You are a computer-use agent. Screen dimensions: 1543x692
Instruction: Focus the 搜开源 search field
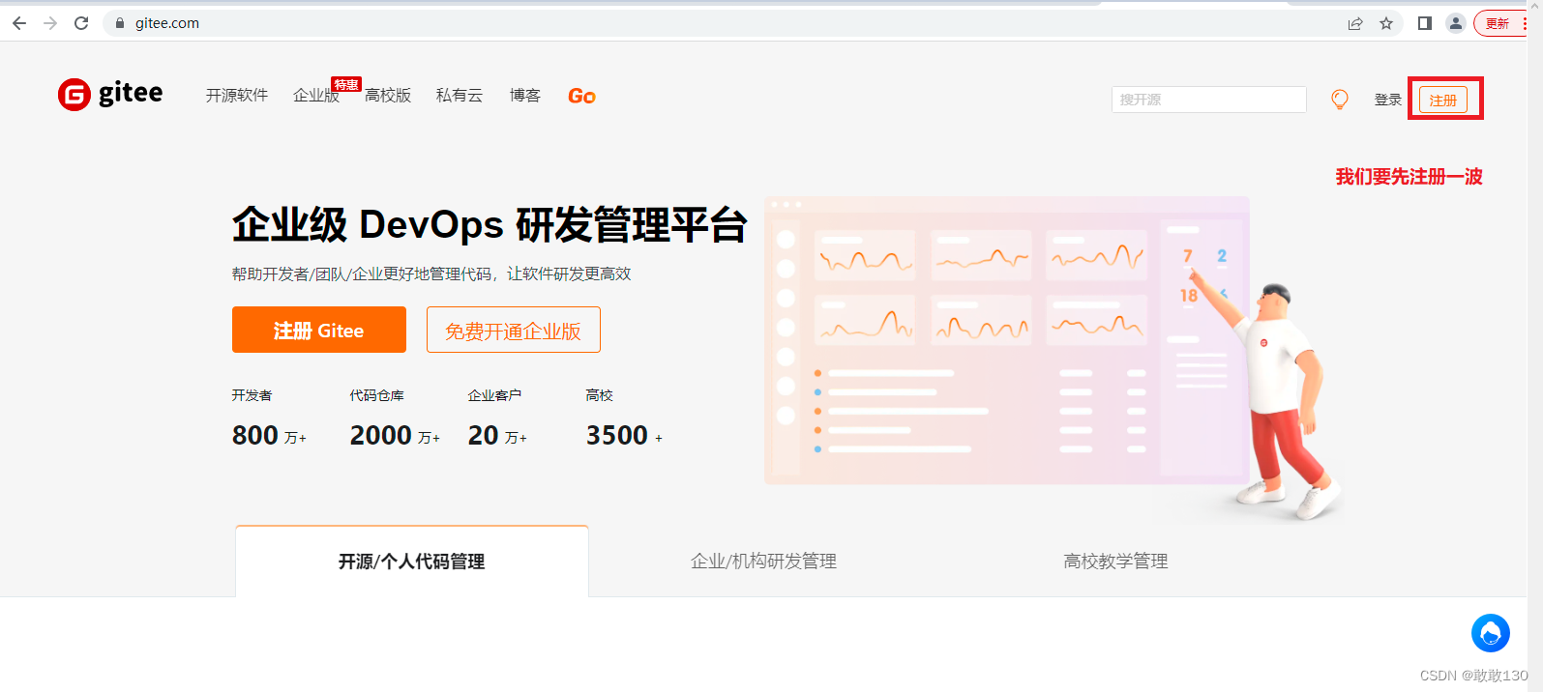[x=1209, y=100]
